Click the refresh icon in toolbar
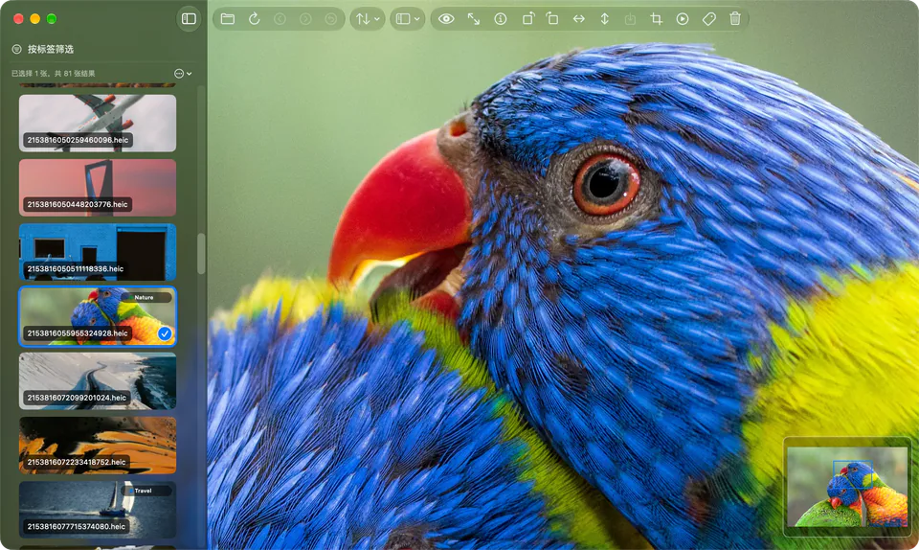This screenshot has width=919, height=550. pyautogui.click(x=254, y=19)
